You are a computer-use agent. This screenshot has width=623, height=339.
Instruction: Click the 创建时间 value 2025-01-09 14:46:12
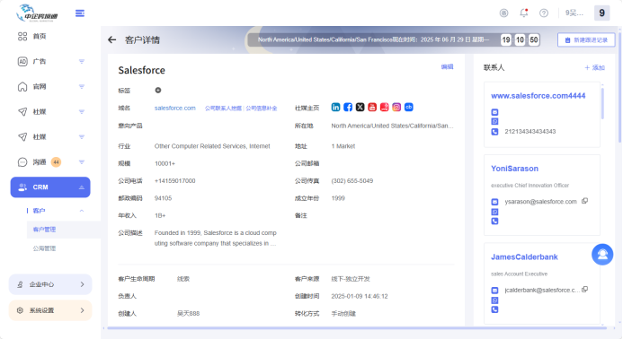coord(360,296)
